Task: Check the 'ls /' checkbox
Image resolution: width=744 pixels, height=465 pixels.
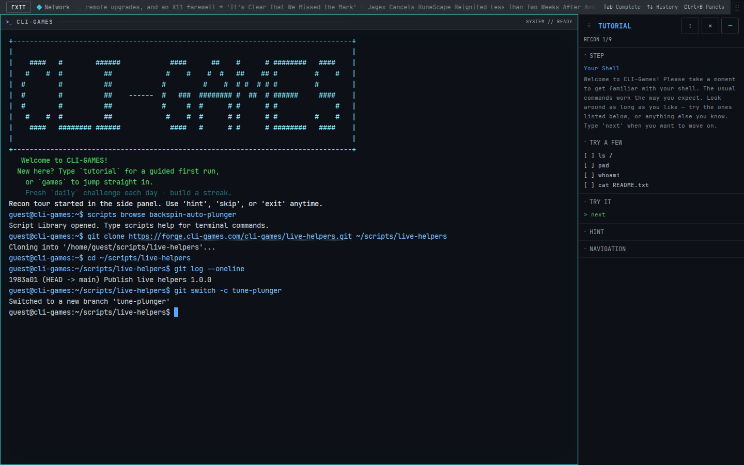Action: tap(589, 156)
